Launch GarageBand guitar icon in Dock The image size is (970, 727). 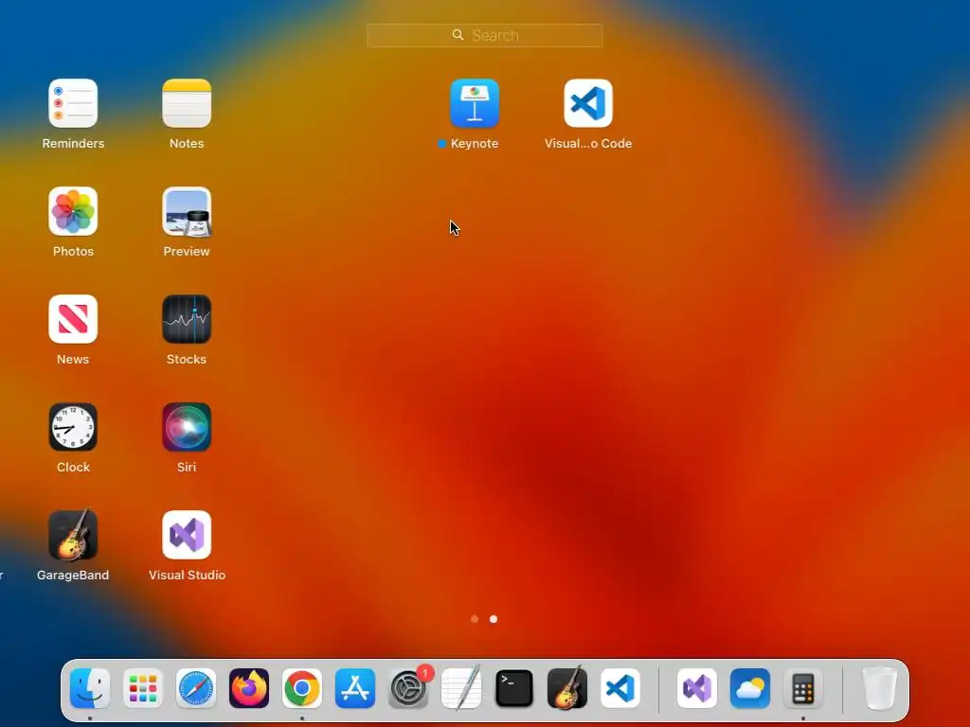[x=567, y=688]
